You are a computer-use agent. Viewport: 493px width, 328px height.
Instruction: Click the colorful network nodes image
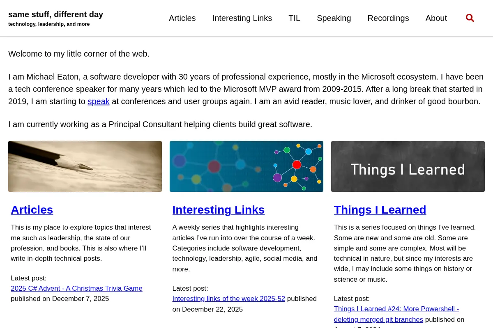[x=246, y=166]
